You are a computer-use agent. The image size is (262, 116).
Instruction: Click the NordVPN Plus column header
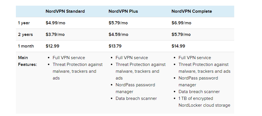(123, 11)
